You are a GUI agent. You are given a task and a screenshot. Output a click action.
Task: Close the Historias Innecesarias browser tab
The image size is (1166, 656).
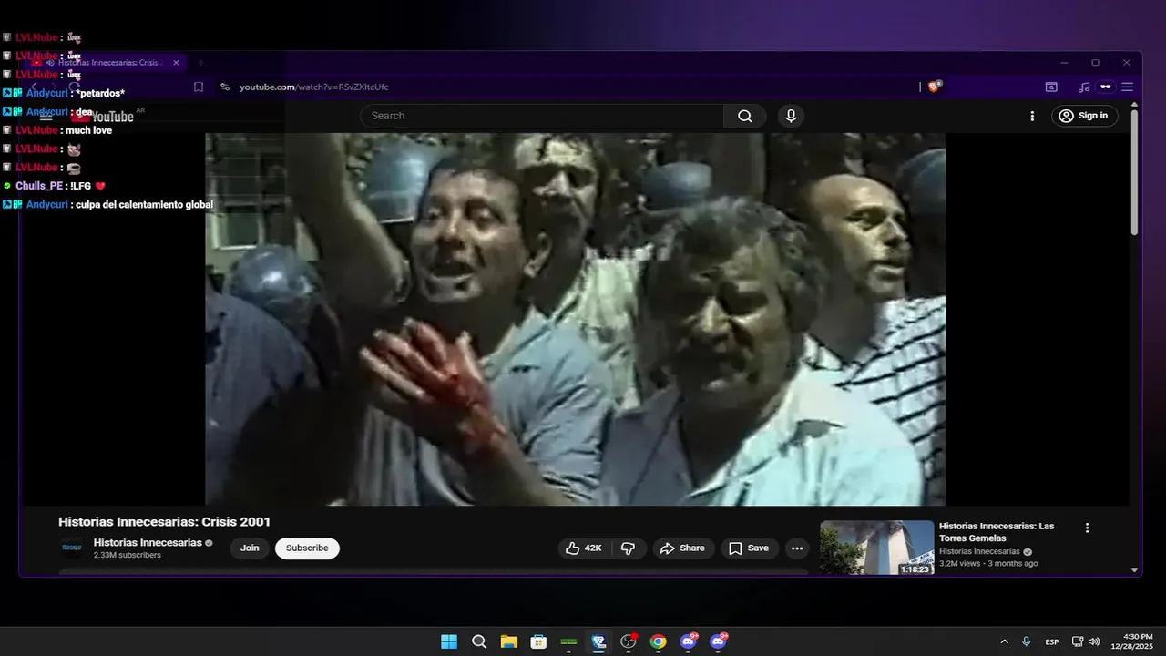[176, 63]
